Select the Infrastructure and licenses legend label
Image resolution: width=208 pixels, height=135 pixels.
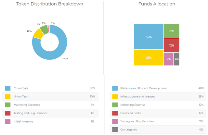pyautogui.click(x=137, y=97)
